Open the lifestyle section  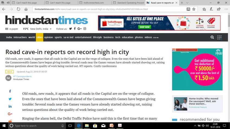click(97, 37)
